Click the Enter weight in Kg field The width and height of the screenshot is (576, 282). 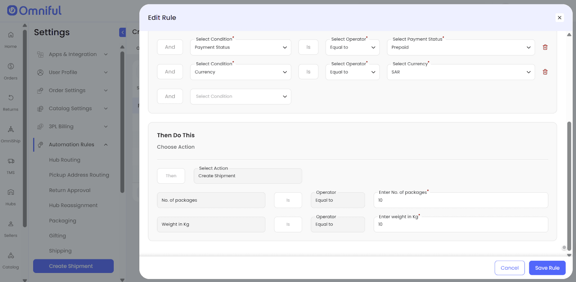click(x=460, y=224)
